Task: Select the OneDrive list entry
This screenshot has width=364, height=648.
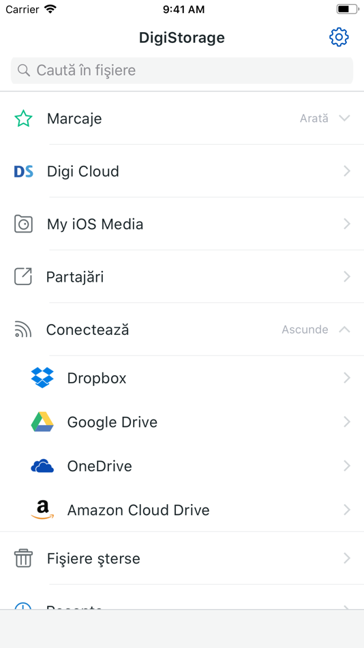Action: click(x=182, y=466)
